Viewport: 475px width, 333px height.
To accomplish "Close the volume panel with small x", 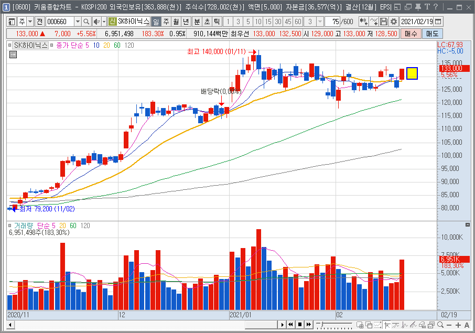I will click(468, 224).
